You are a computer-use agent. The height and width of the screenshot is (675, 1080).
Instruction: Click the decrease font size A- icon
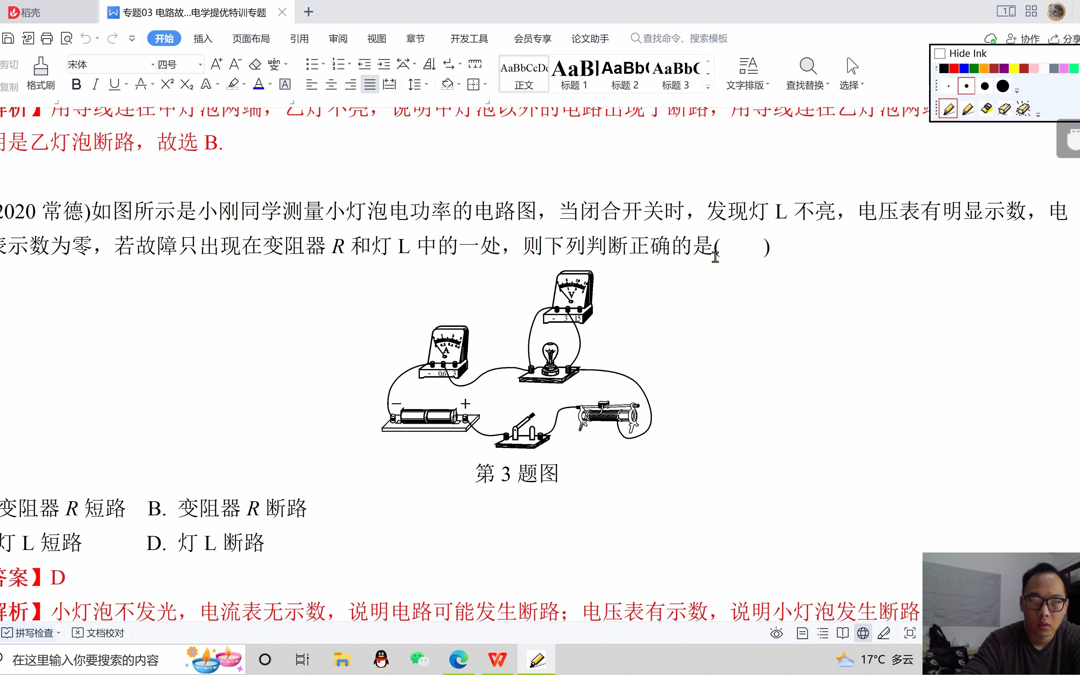click(235, 64)
